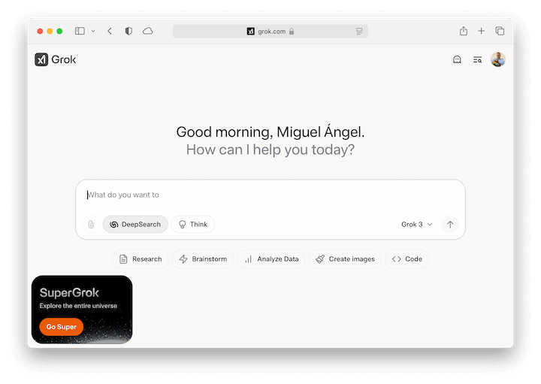This screenshot has height=384, width=541.
Task: Select the Code suggestion
Action: pos(407,259)
